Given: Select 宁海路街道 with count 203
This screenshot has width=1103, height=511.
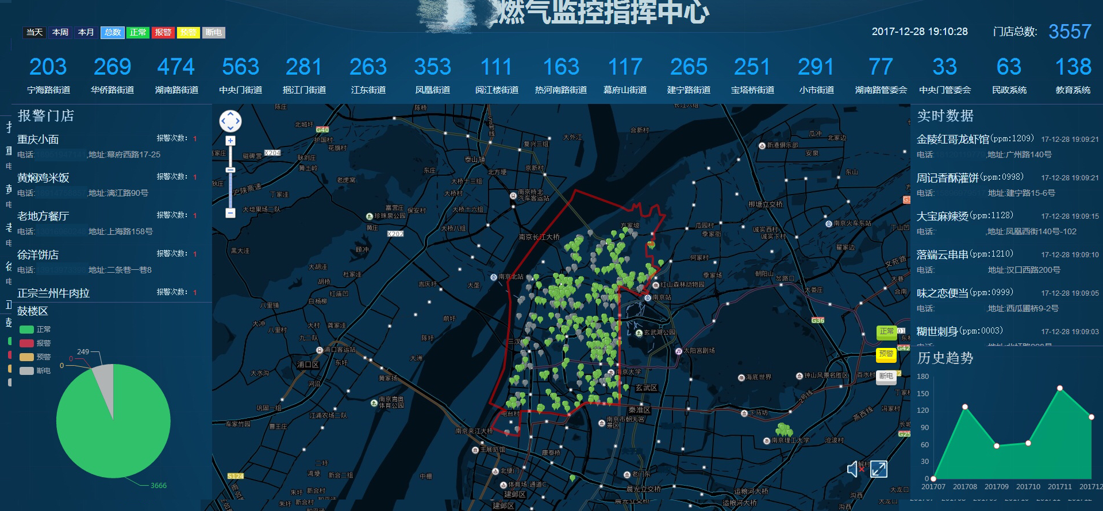Looking at the screenshot, I should (x=48, y=75).
